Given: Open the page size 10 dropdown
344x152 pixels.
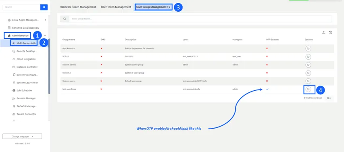Looking at the screenshot, I should pos(329,98).
